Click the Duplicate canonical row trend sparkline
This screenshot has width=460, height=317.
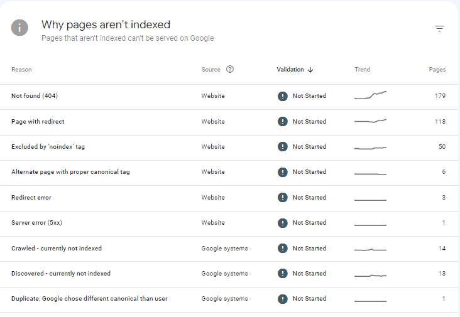pyautogui.click(x=370, y=301)
